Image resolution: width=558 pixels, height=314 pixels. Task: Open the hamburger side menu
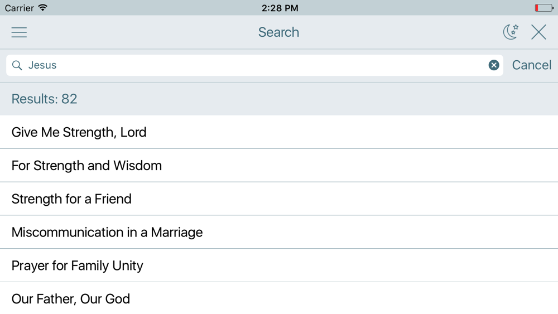19,32
